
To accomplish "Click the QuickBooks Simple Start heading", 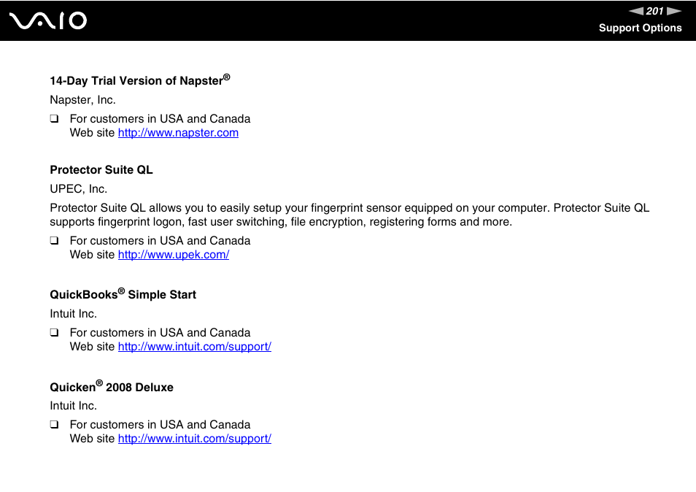I will point(123,294).
